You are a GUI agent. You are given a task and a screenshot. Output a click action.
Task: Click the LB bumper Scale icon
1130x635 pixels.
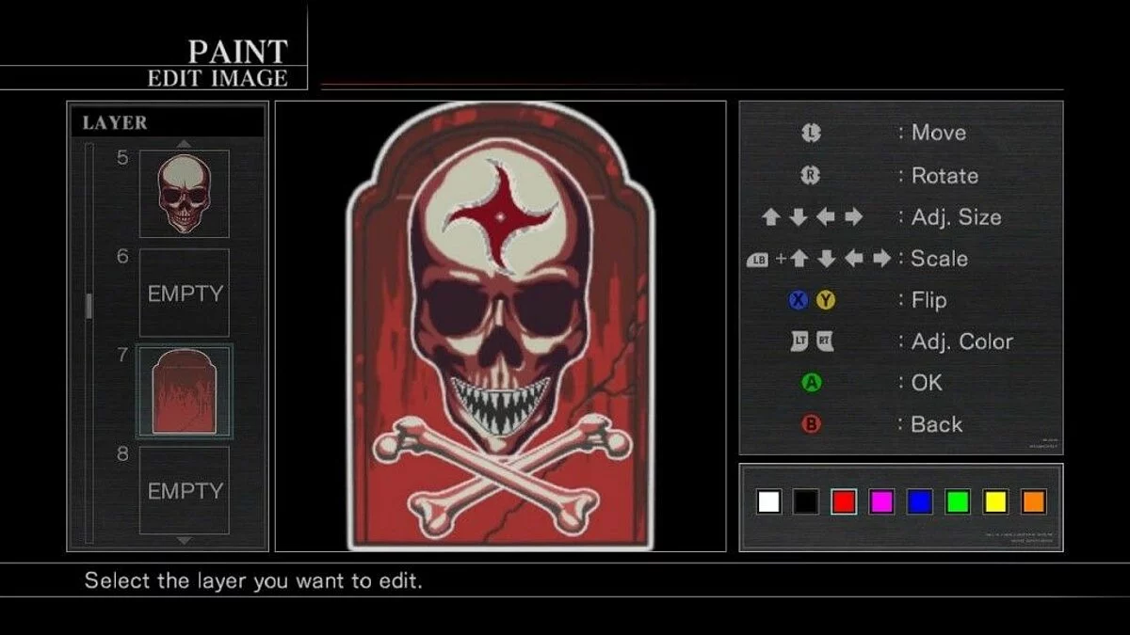pyautogui.click(x=757, y=259)
